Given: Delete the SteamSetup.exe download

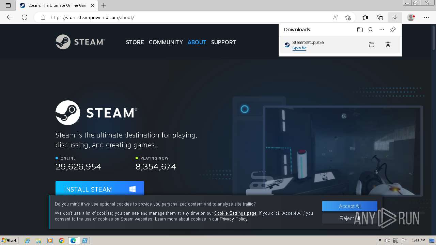Looking at the screenshot, I should pos(388,45).
